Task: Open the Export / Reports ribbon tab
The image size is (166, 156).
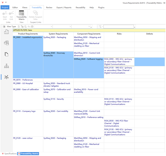Action: point(64,7)
